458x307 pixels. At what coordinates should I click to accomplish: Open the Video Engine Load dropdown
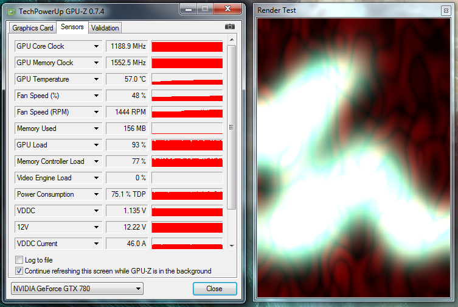pyautogui.click(x=96, y=178)
